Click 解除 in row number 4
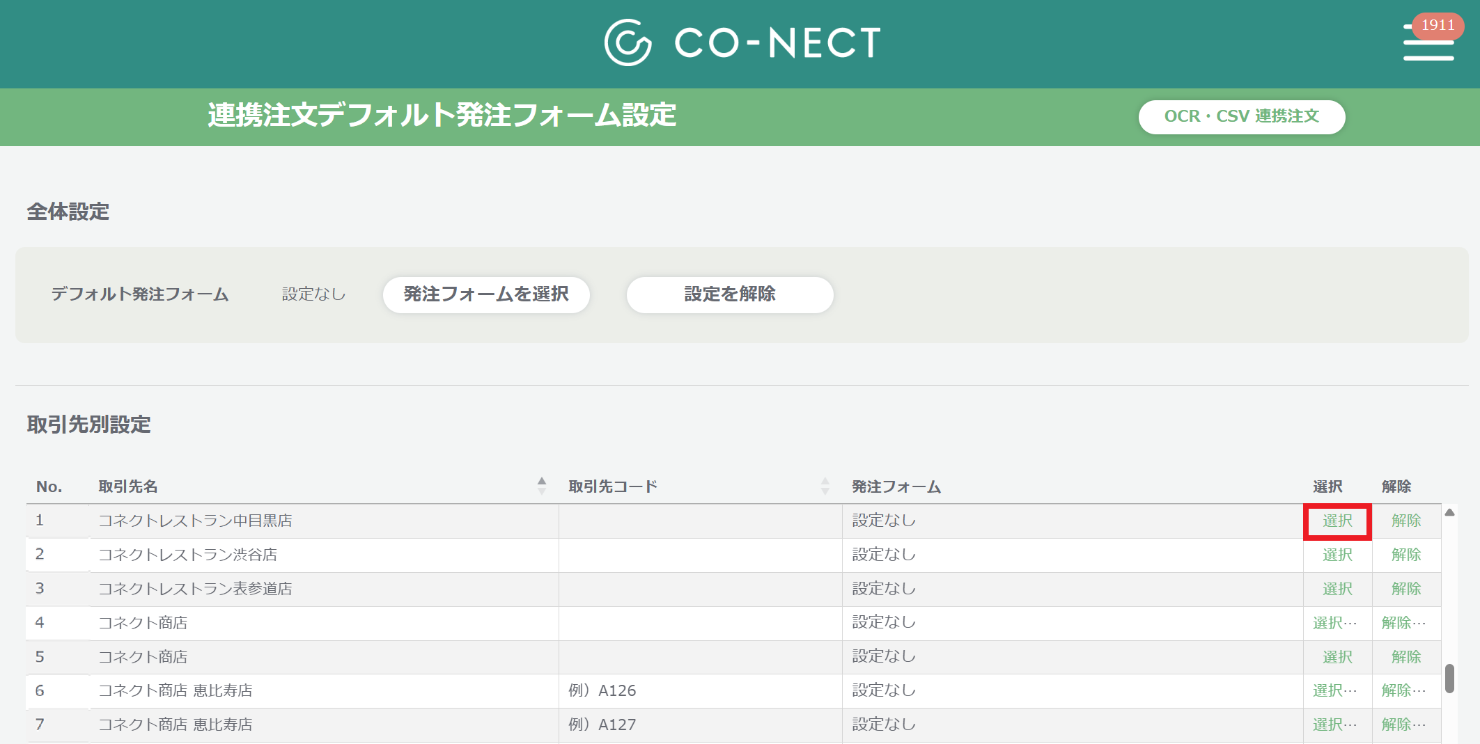The height and width of the screenshot is (744, 1480). [1404, 623]
